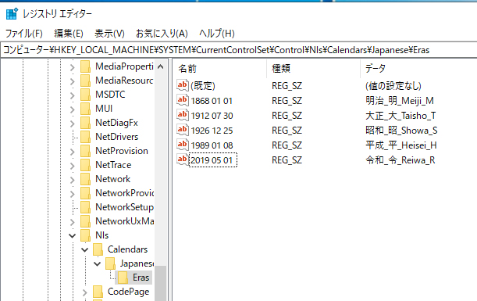Select the Japanese folder icon
This screenshot has width=477, height=301.
pos(110,263)
